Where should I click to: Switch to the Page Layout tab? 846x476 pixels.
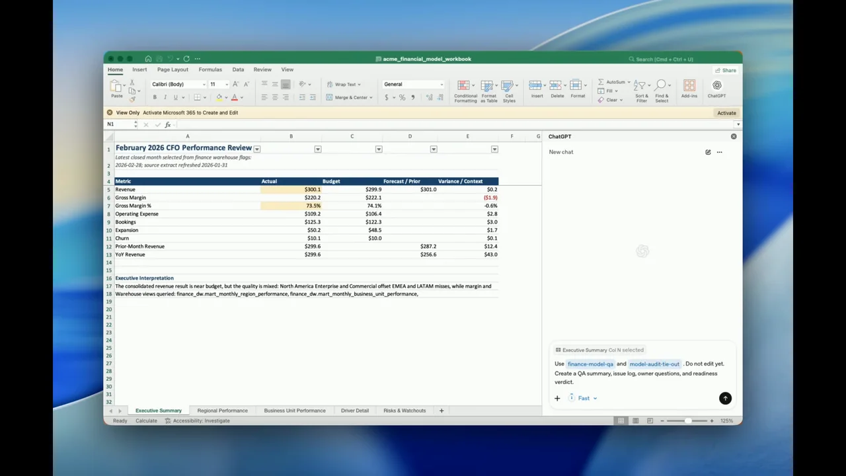coord(173,69)
